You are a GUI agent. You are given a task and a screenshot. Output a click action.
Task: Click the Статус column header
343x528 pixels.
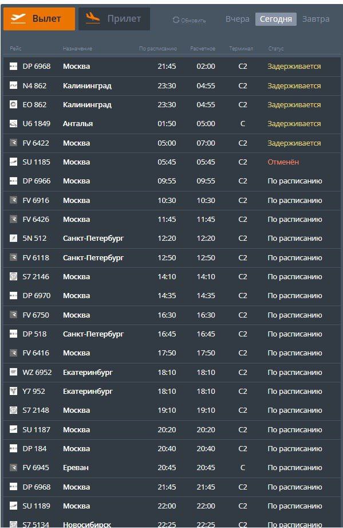(276, 49)
